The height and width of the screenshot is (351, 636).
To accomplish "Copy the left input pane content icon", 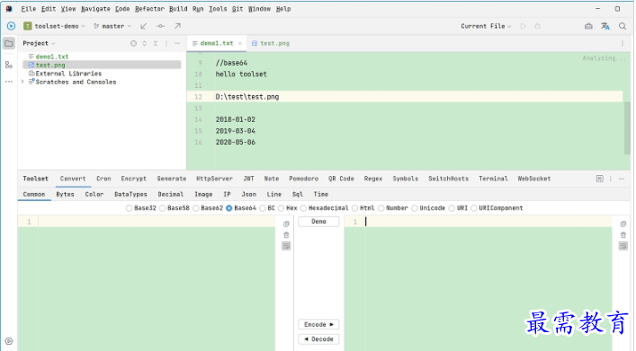I will (x=286, y=224).
